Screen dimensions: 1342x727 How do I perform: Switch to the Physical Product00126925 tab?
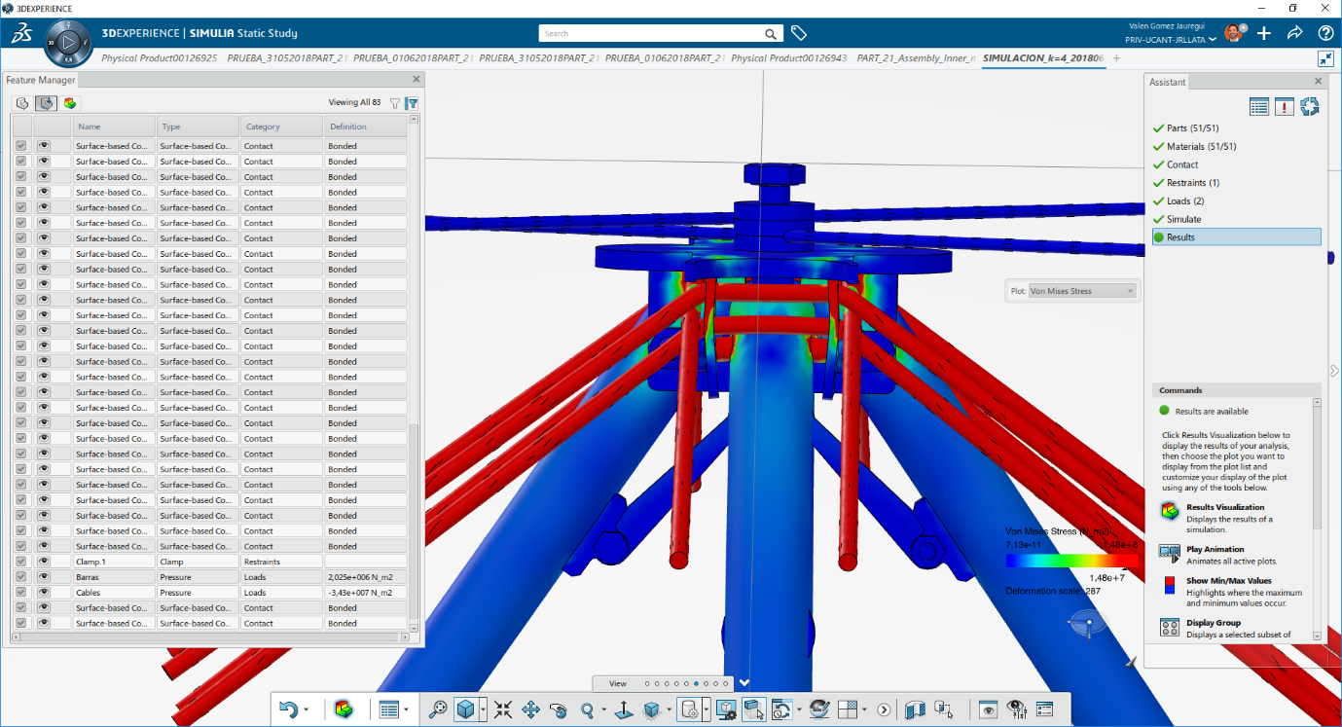(x=160, y=58)
